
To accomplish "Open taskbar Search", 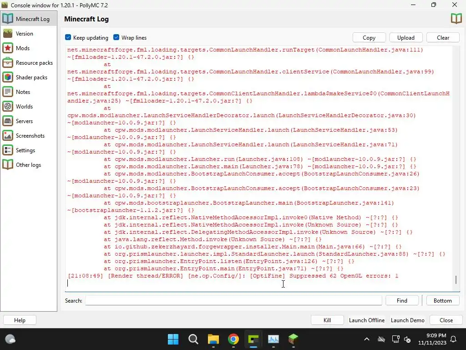I will (x=193, y=339).
